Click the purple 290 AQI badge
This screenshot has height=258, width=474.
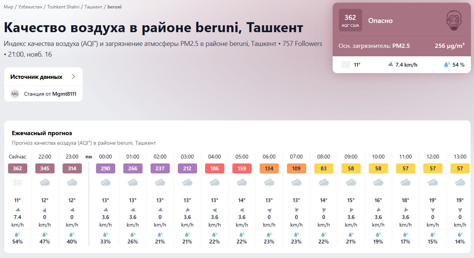tap(105, 168)
